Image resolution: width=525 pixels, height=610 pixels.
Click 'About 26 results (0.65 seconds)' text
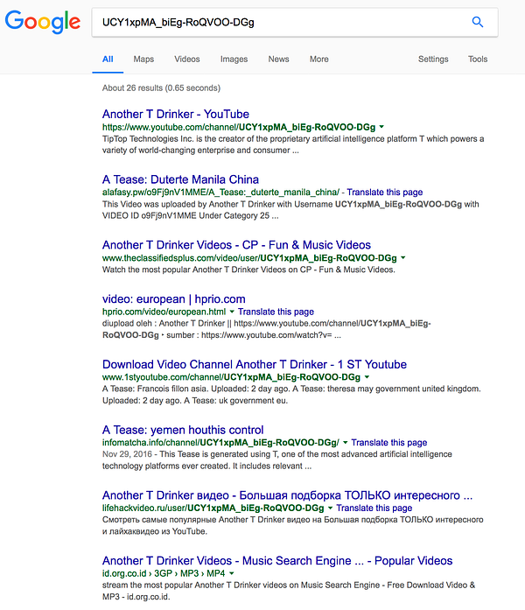tap(161, 88)
